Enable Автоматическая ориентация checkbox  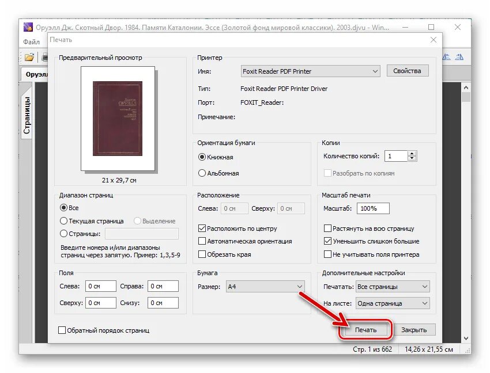202,241
